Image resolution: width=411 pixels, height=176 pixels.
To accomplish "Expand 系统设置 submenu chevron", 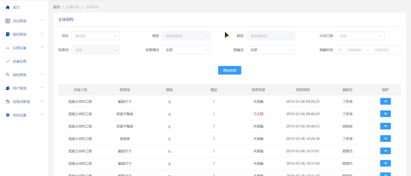I will click(42, 114).
